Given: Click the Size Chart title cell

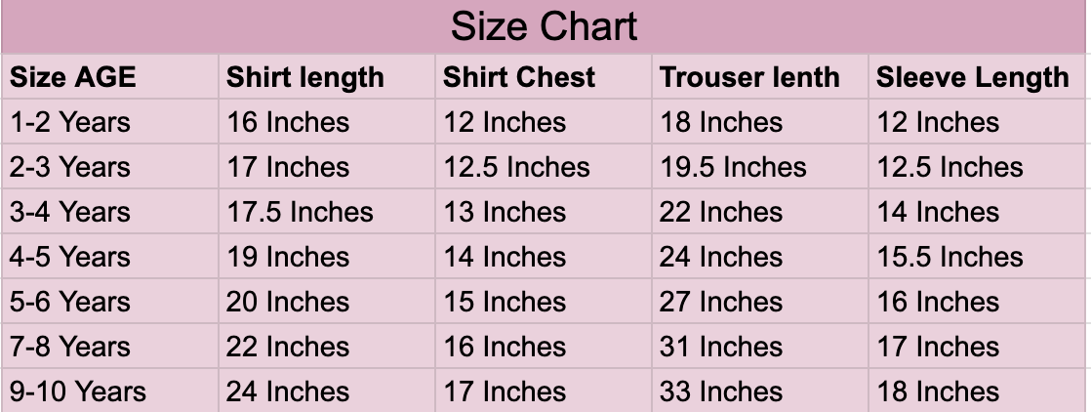Looking at the screenshot, I should point(545,26).
